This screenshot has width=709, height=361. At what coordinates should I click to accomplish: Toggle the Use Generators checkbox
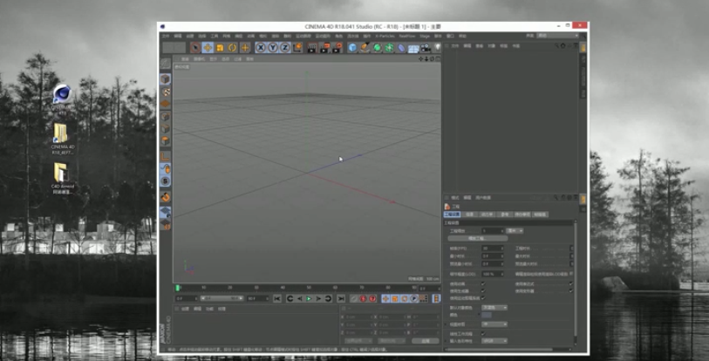(482, 290)
